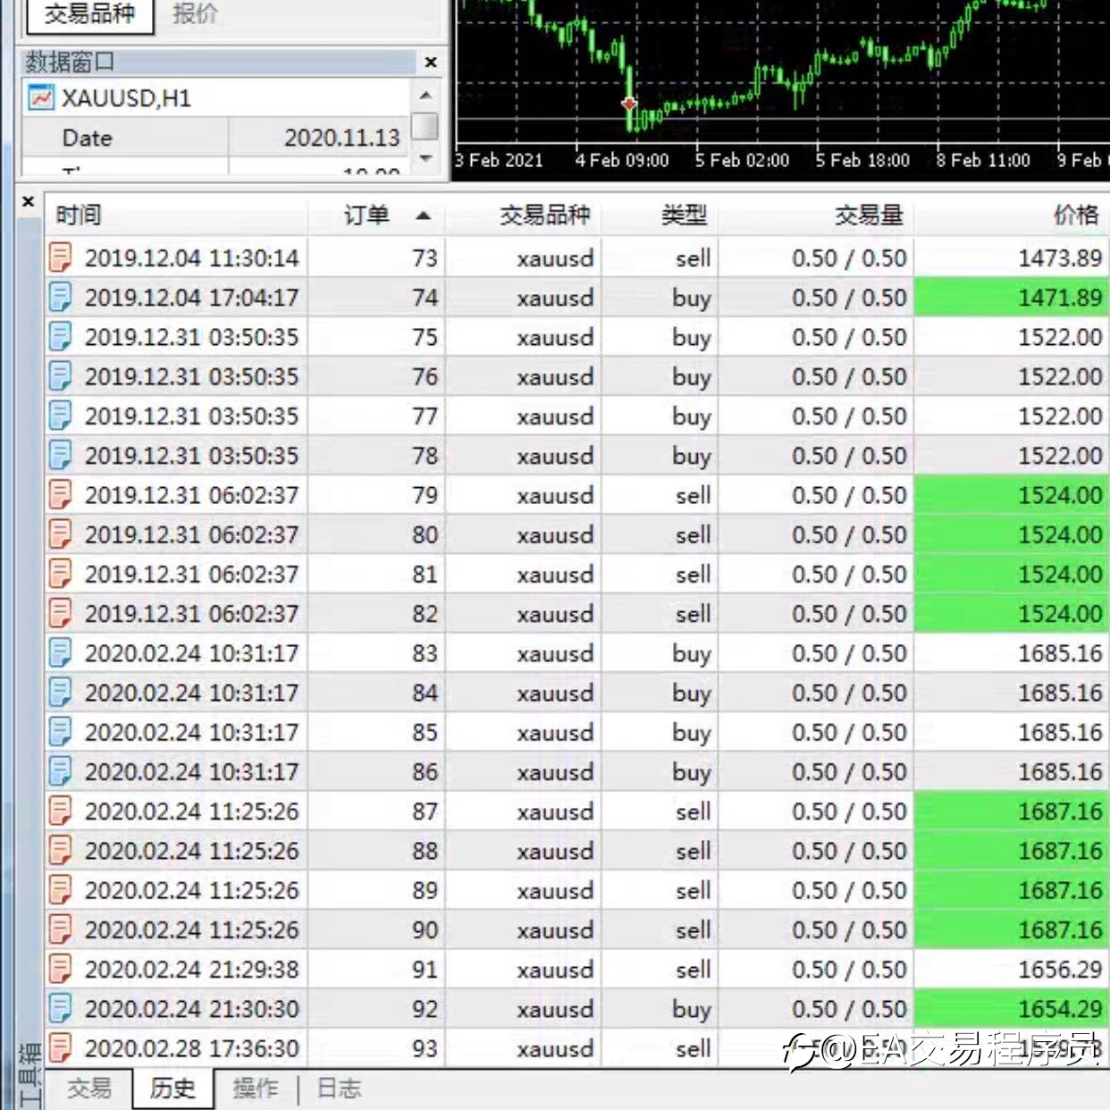Image resolution: width=1110 pixels, height=1110 pixels.
Task: Click order number 89 cell
Action: tap(375, 890)
